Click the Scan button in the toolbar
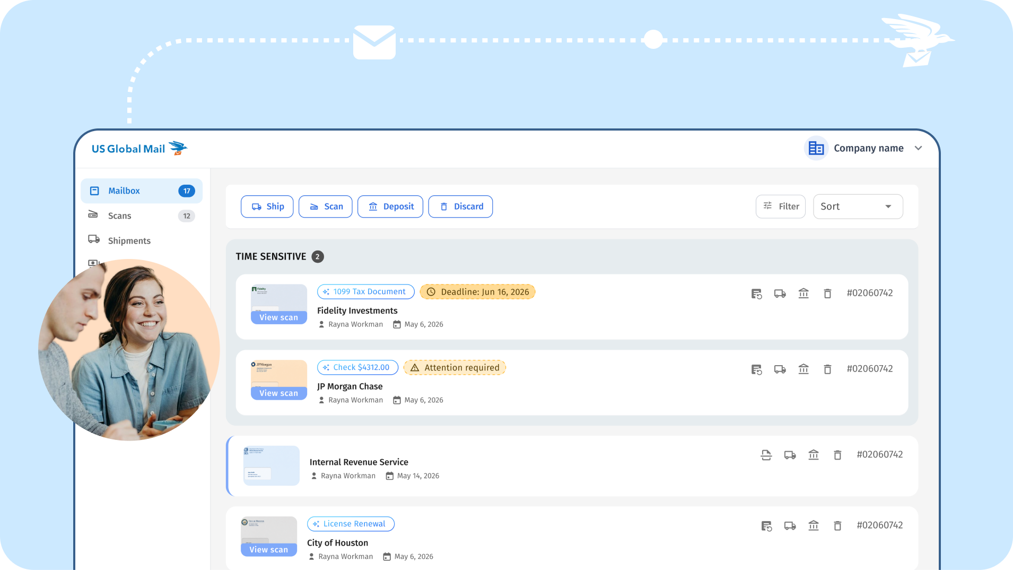This screenshot has width=1013, height=570. (326, 206)
